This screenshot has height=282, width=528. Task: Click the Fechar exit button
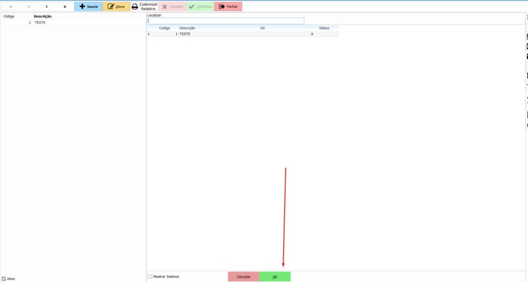[x=228, y=7]
